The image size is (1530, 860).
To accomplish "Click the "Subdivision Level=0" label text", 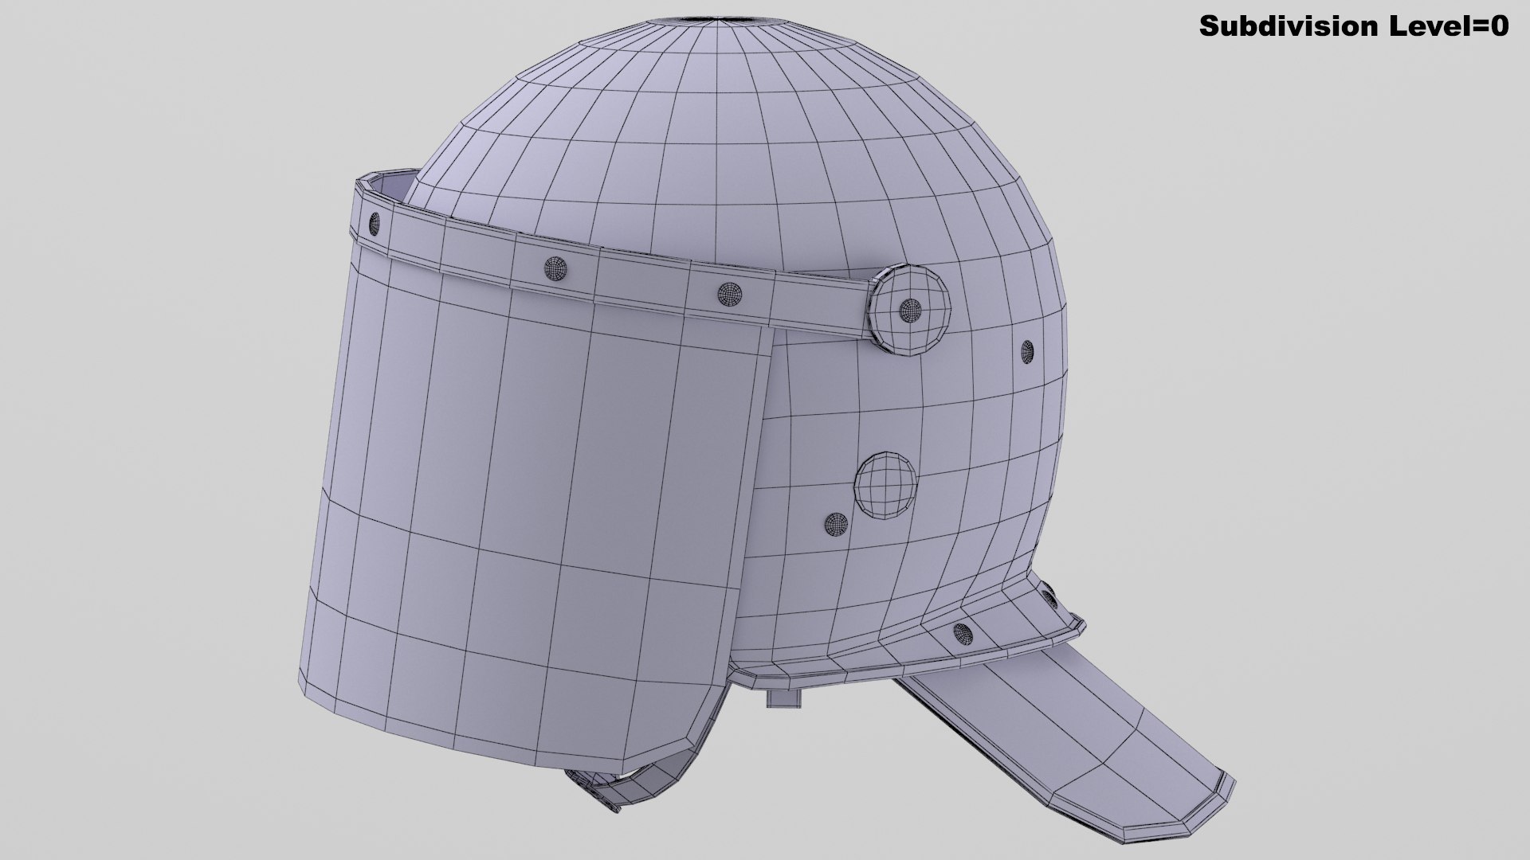I will [1354, 26].
